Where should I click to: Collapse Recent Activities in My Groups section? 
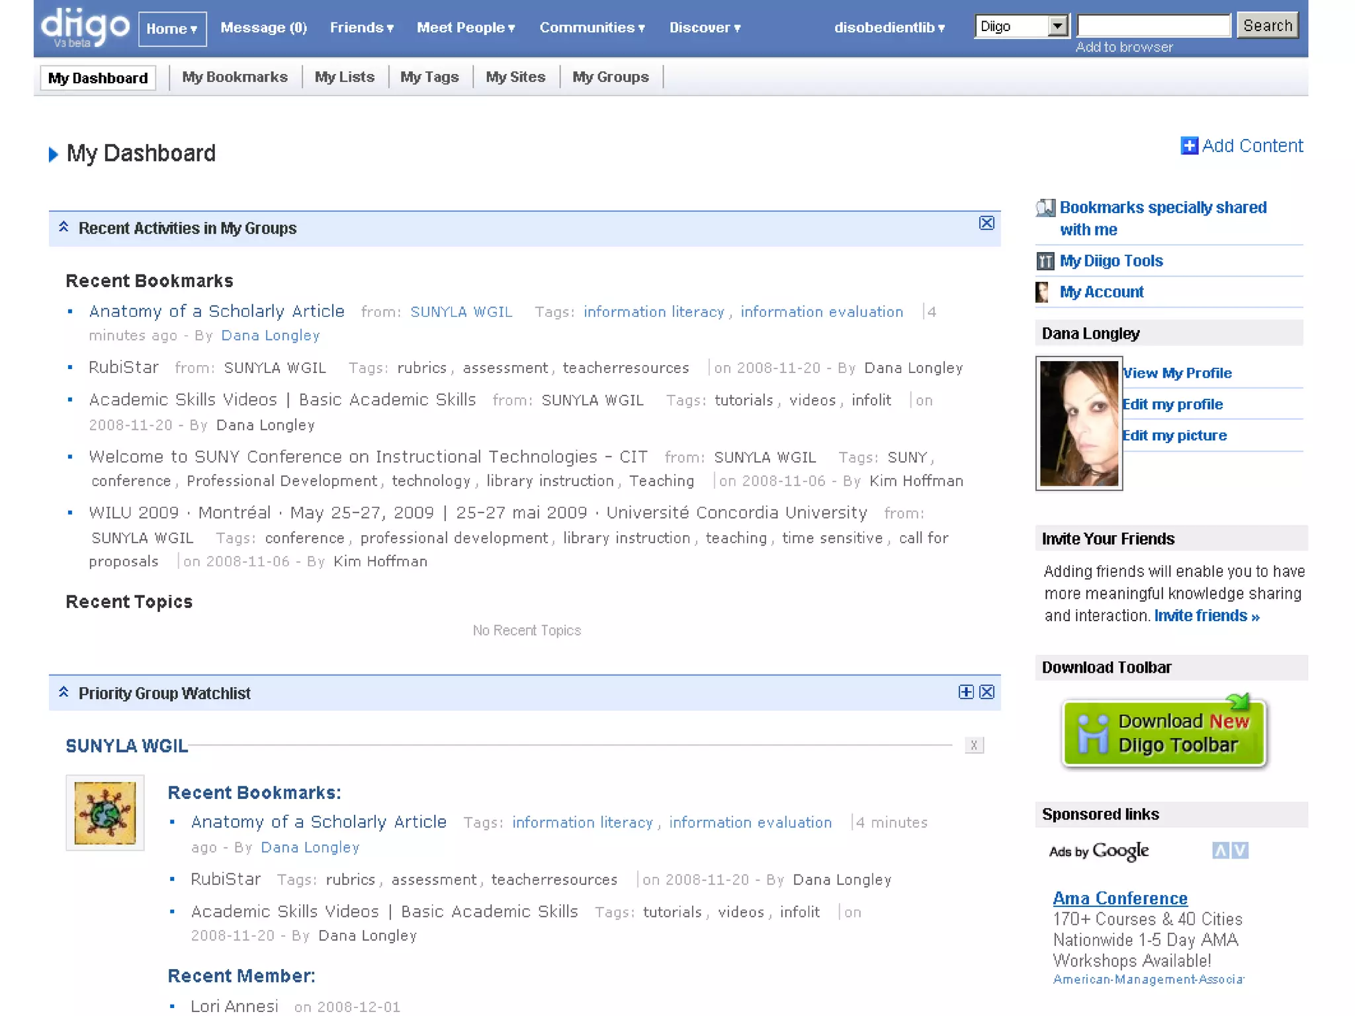[64, 227]
